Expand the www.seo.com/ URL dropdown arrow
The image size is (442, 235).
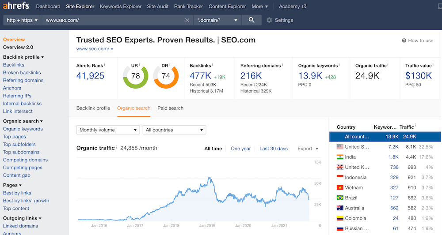pos(112,49)
